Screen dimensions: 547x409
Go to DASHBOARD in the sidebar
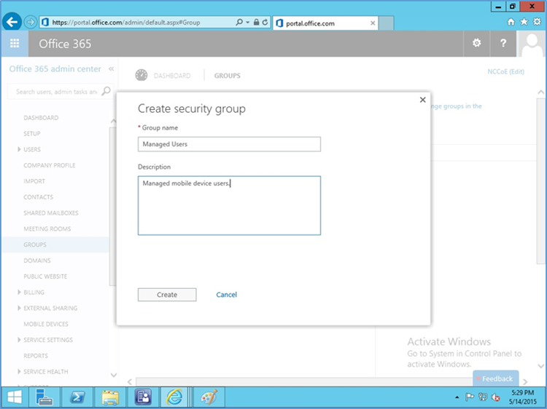click(41, 118)
